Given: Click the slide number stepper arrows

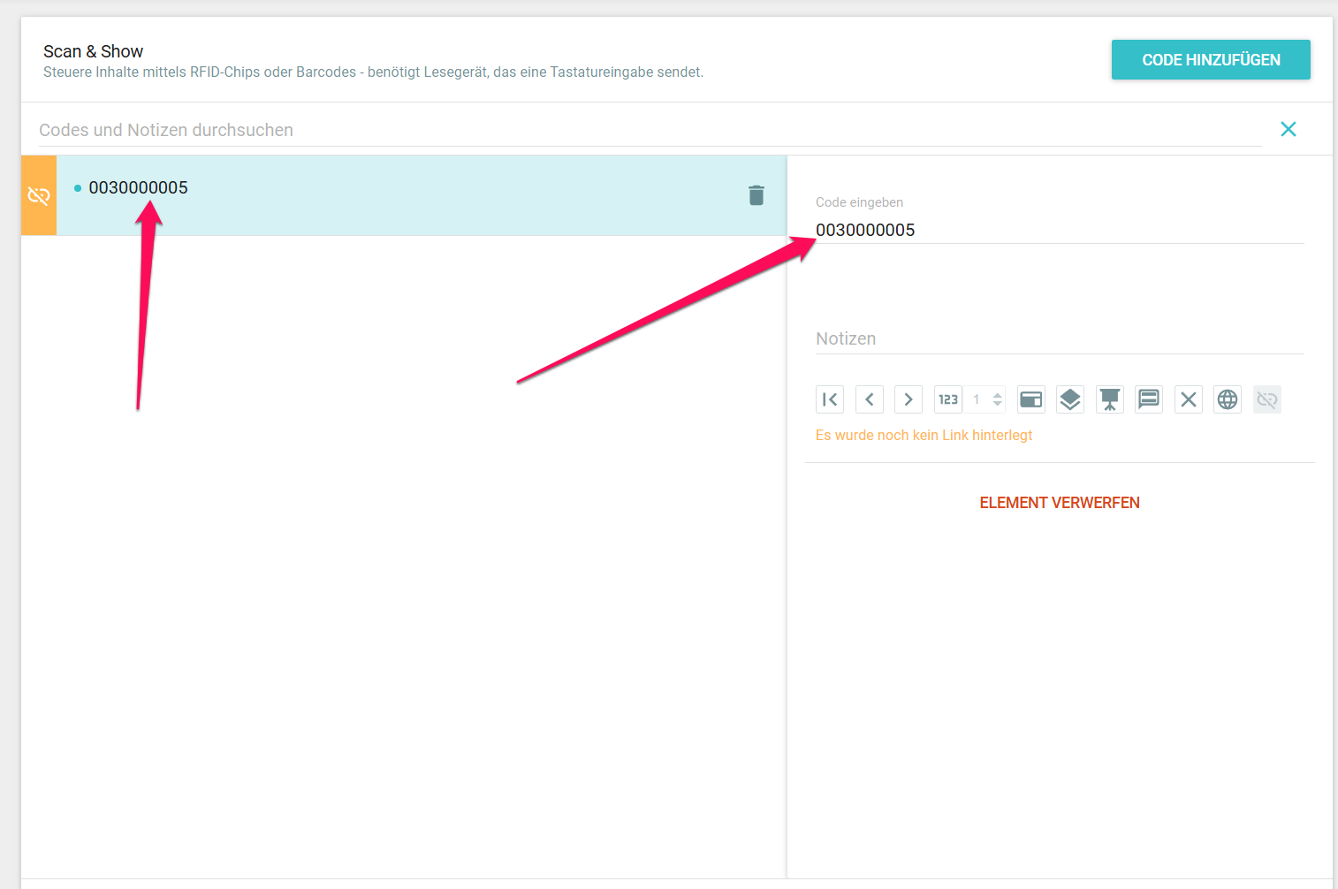Looking at the screenshot, I should tap(998, 399).
